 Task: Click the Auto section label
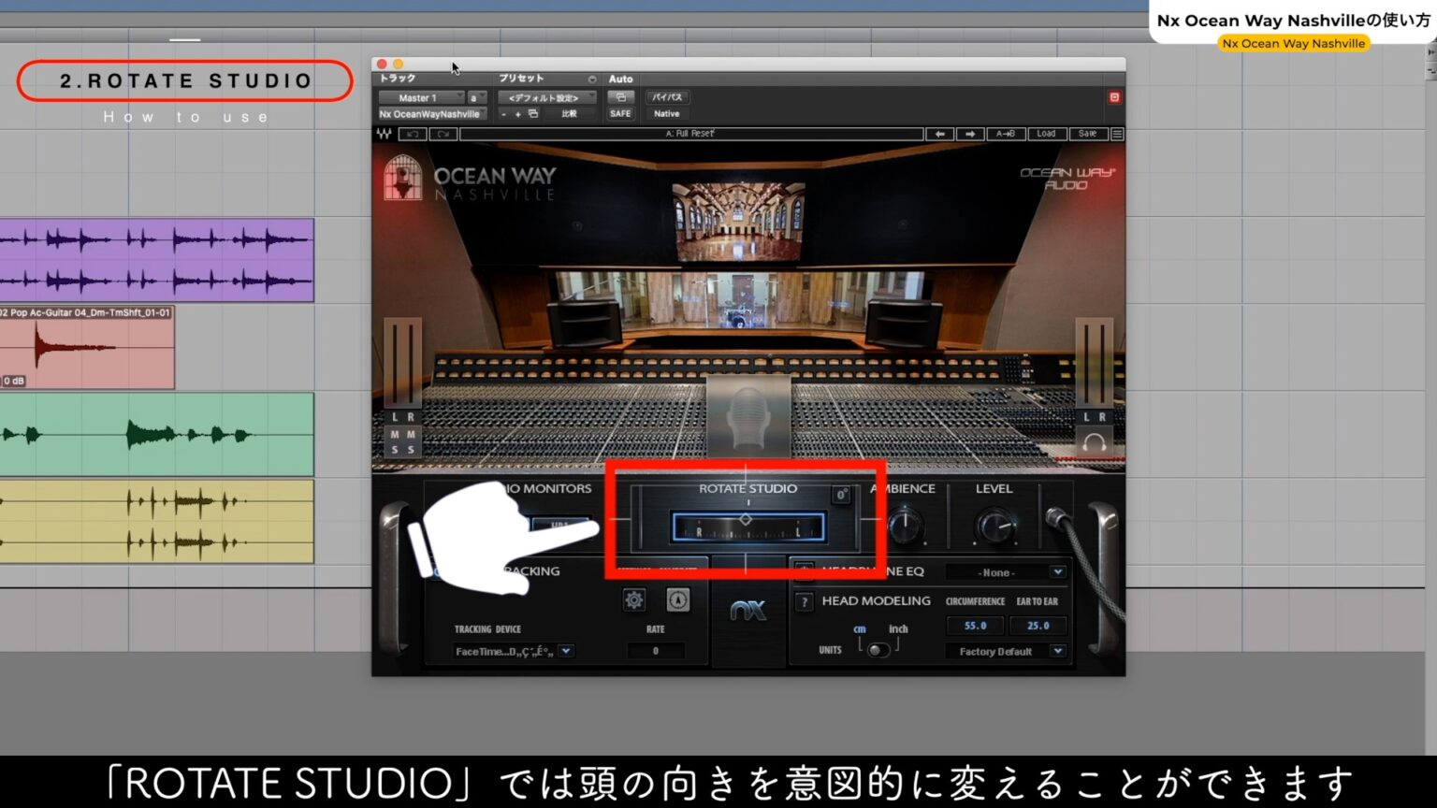[x=621, y=79]
